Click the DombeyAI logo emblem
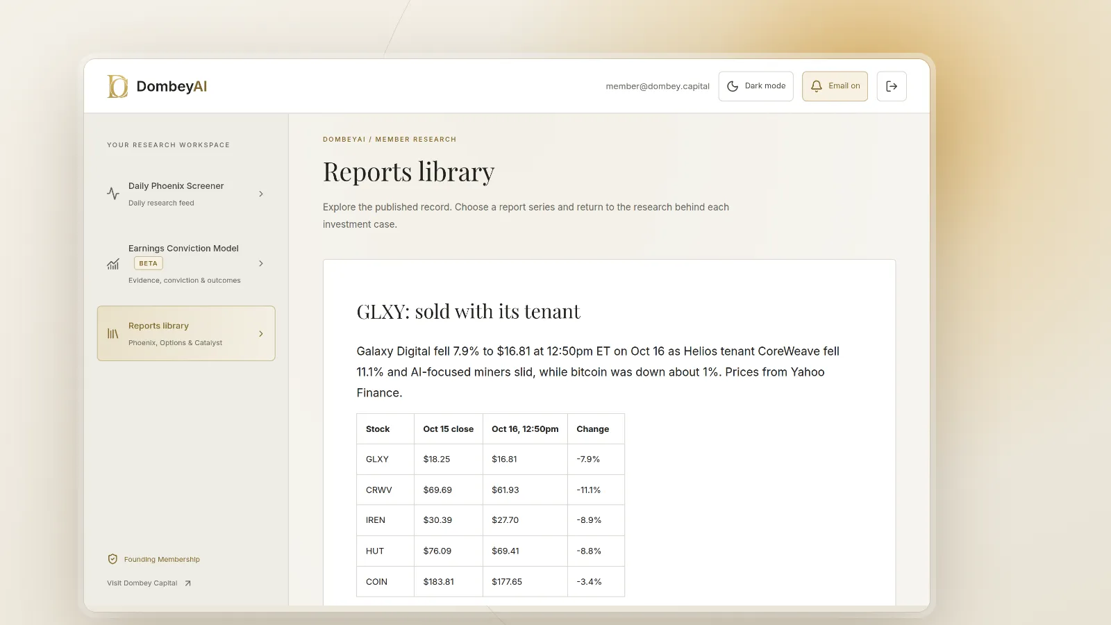This screenshot has width=1111, height=625. (x=117, y=86)
